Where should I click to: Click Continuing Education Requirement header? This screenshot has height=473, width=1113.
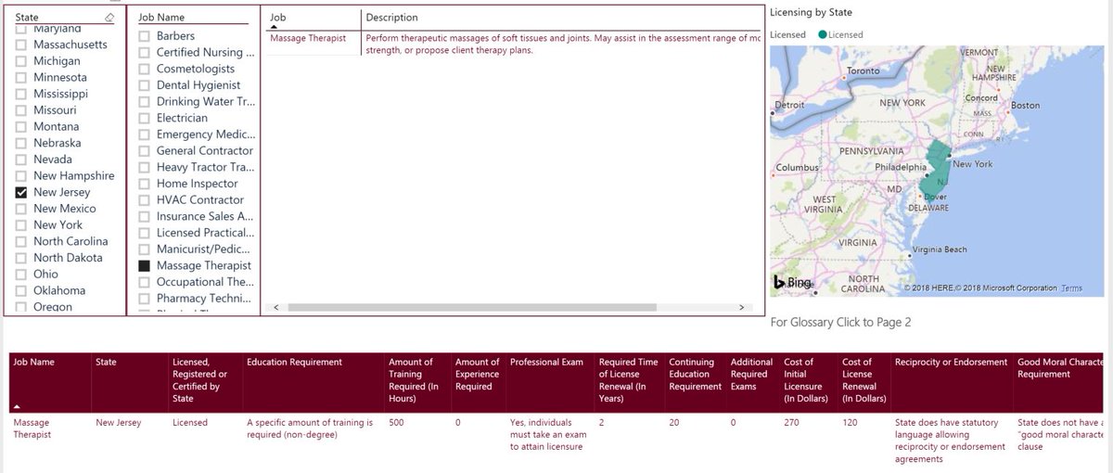tap(695, 375)
